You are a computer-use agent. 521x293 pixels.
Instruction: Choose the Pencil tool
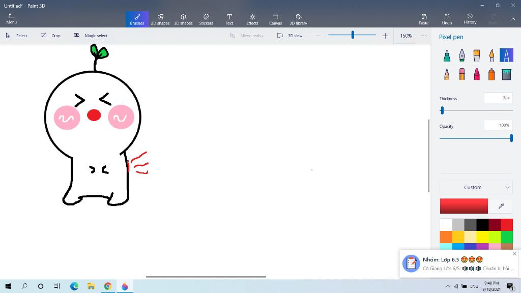pyautogui.click(x=447, y=74)
